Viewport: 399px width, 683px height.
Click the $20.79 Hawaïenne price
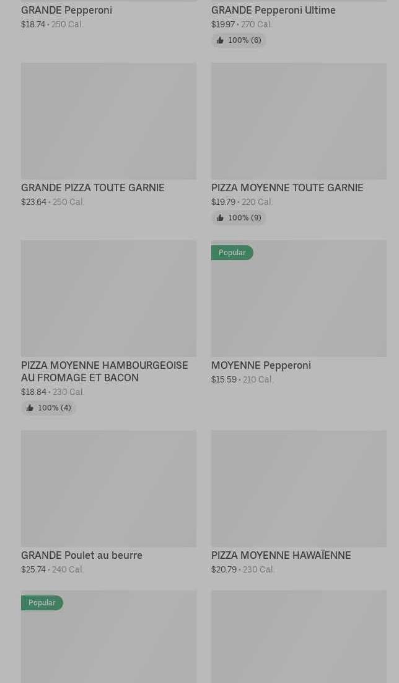click(224, 569)
